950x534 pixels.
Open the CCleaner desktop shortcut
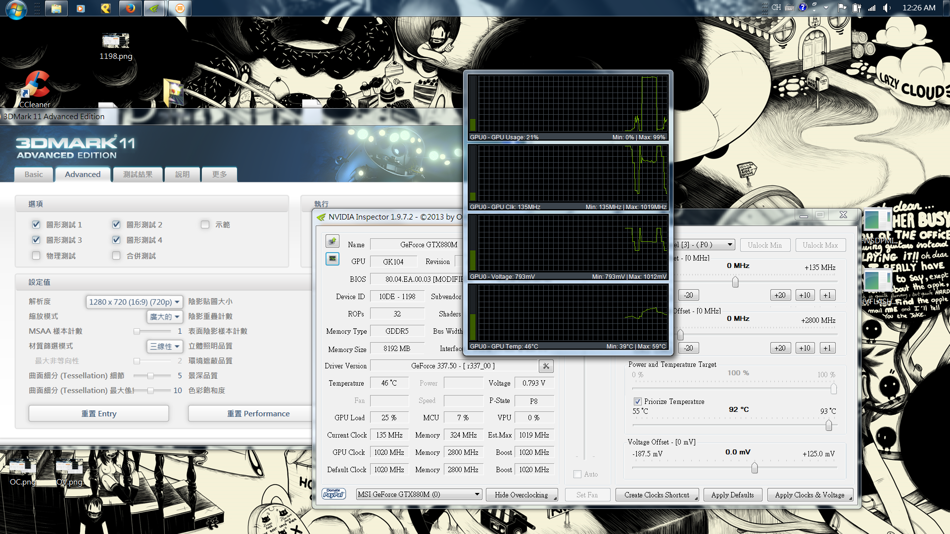tap(35, 89)
